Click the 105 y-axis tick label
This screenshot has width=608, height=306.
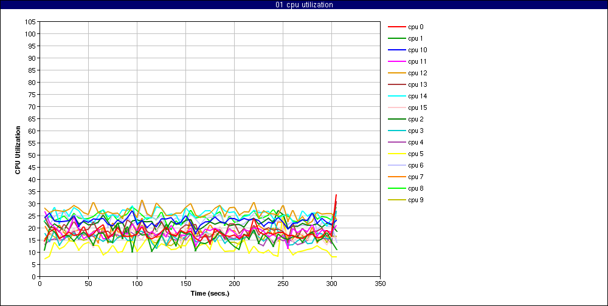[x=31, y=22]
